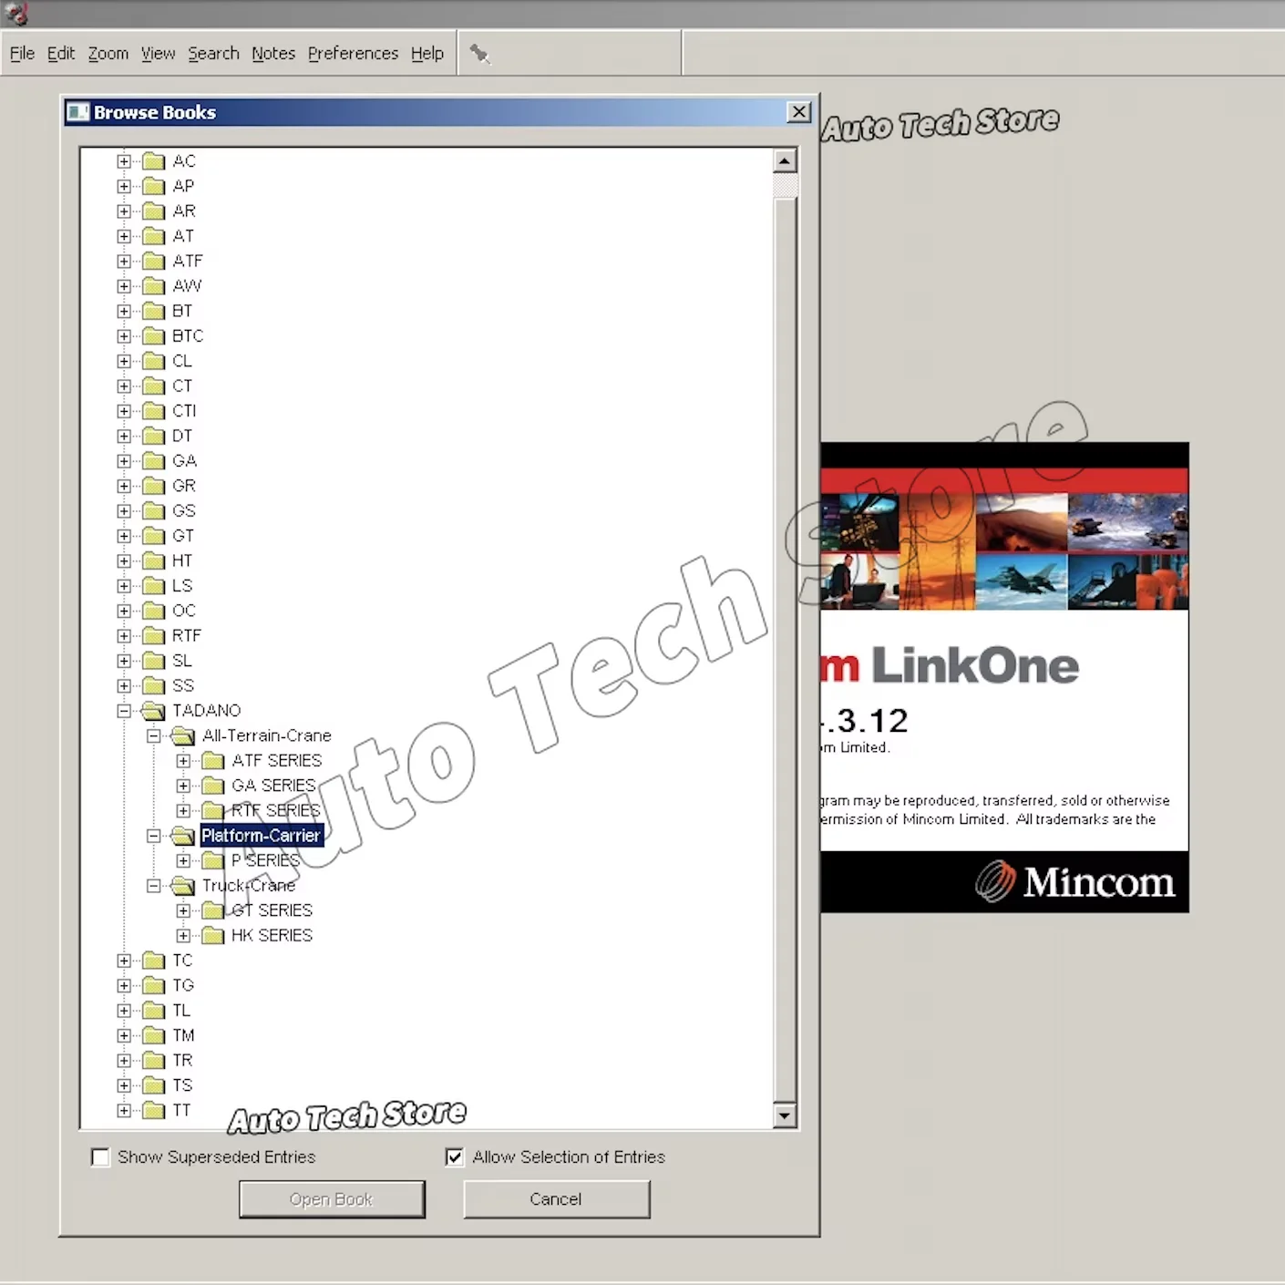Screen dimensions: 1285x1285
Task: Click the SS folder icon
Action: click(x=154, y=686)
